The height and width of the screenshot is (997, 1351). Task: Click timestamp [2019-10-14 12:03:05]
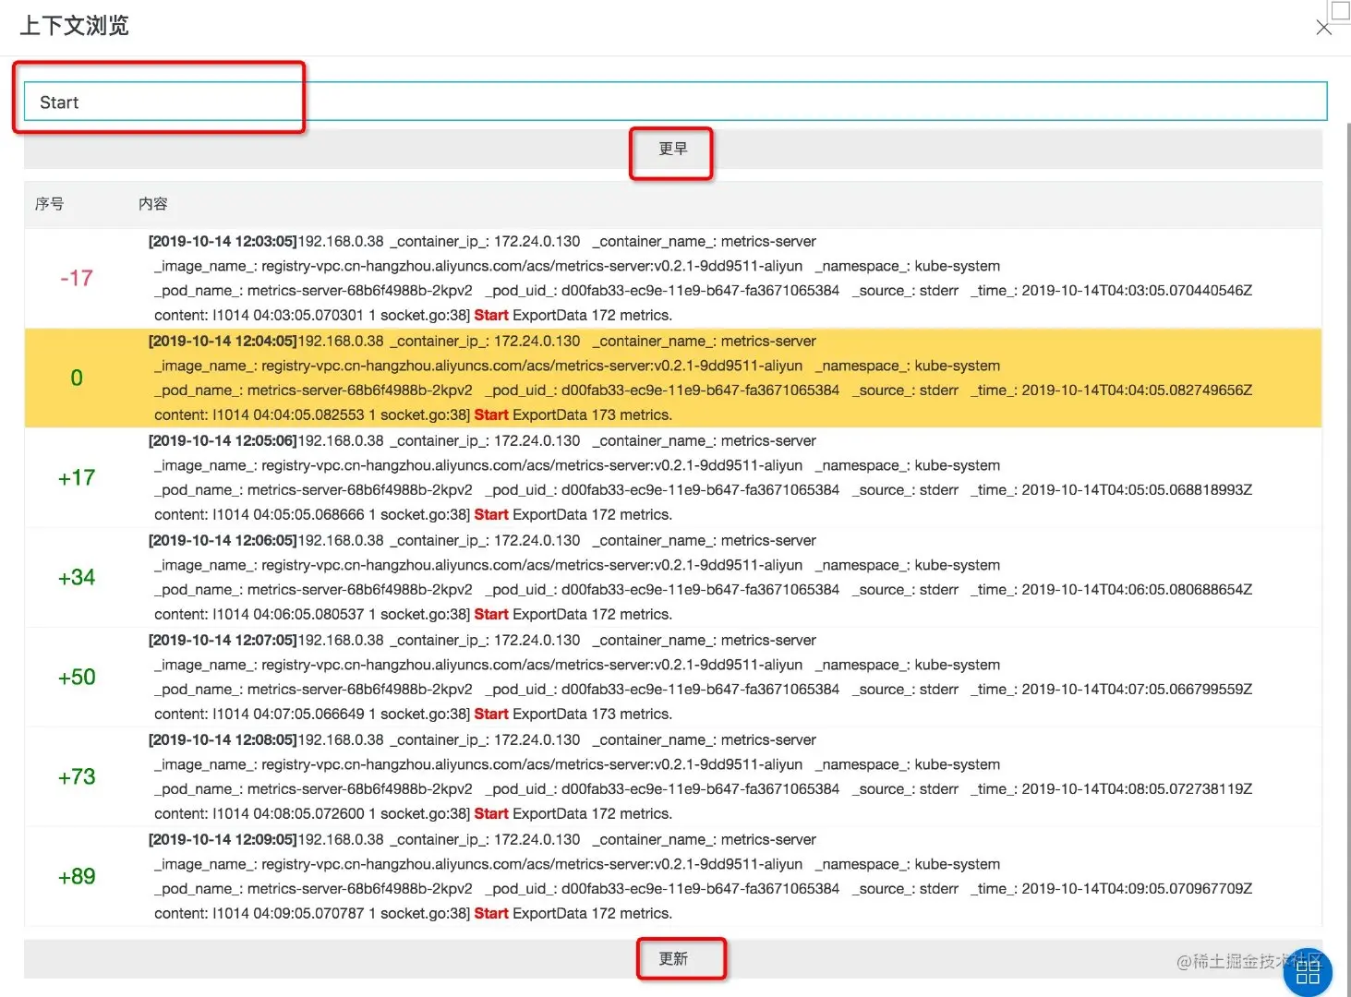point(223,241)
